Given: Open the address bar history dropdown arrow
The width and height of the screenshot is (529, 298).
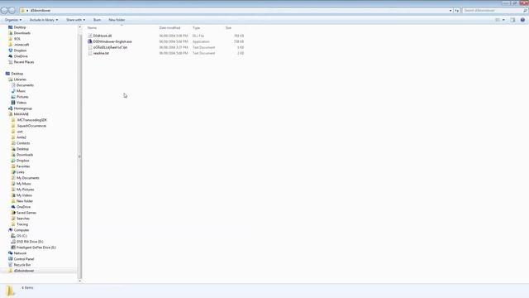Looking at the screenshot, I should pos(450,11).
